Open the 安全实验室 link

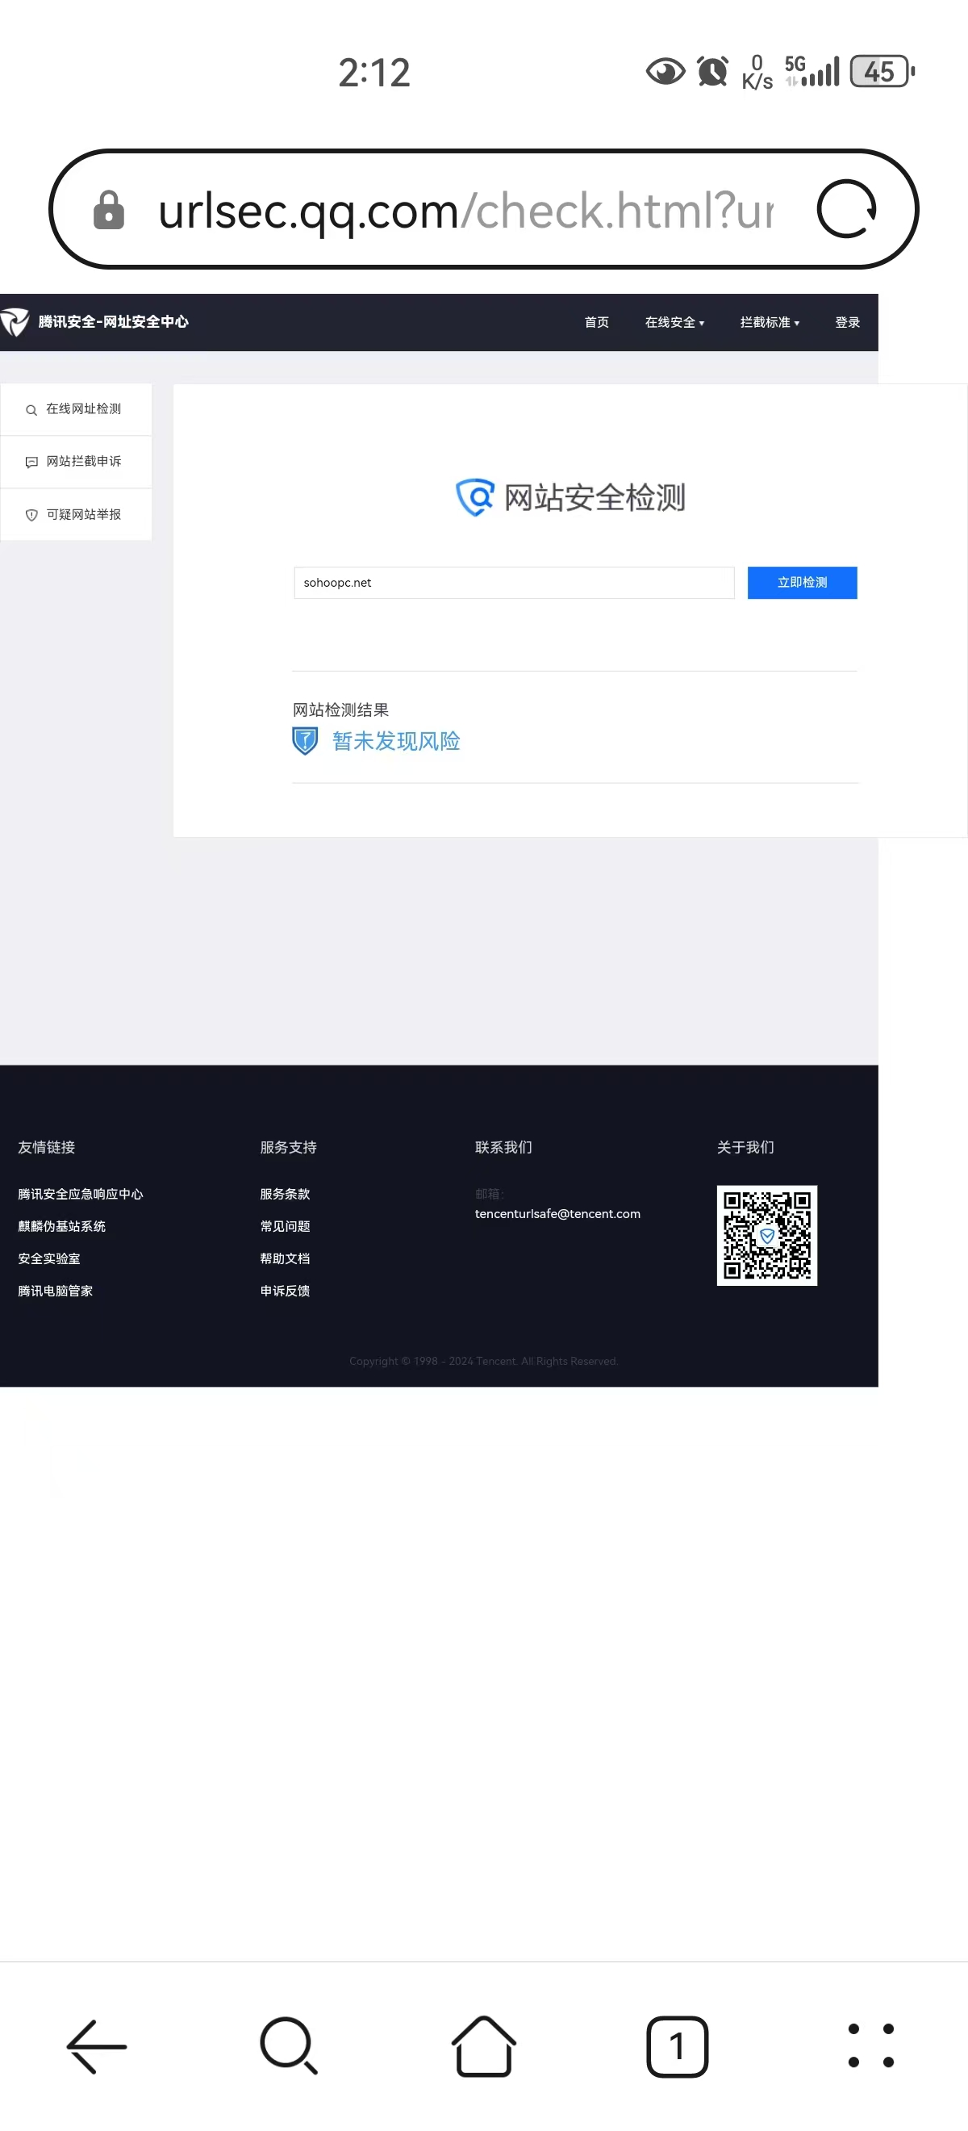(x=49, y=1258)
